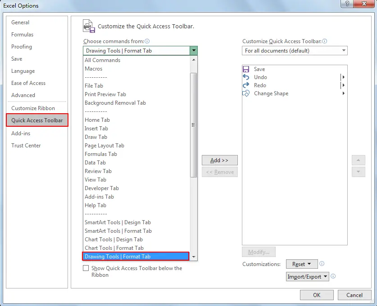Click the Move Up arrow button

pyautogui.click(x=358, y=160)
